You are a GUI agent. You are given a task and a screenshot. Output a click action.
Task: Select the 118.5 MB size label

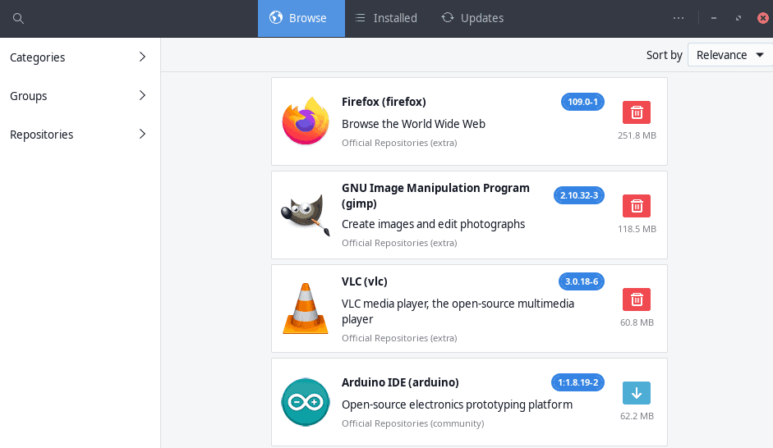pyautogui.click(x=637, y=229)
